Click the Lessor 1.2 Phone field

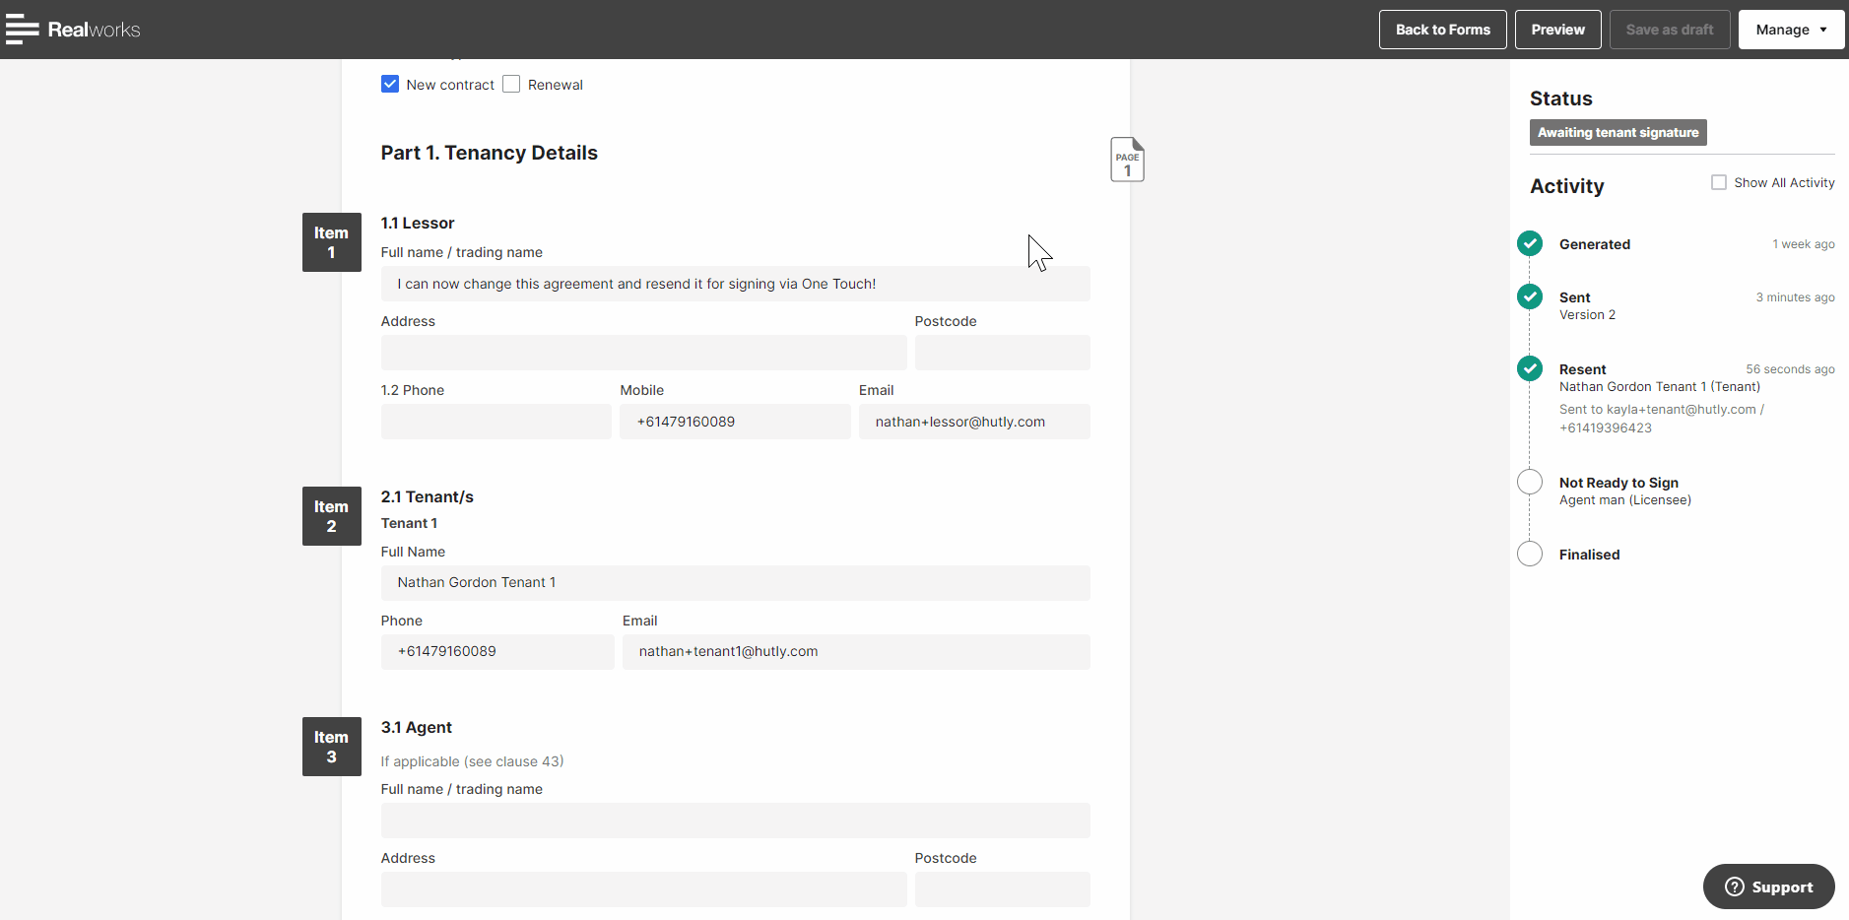[495, 422]
